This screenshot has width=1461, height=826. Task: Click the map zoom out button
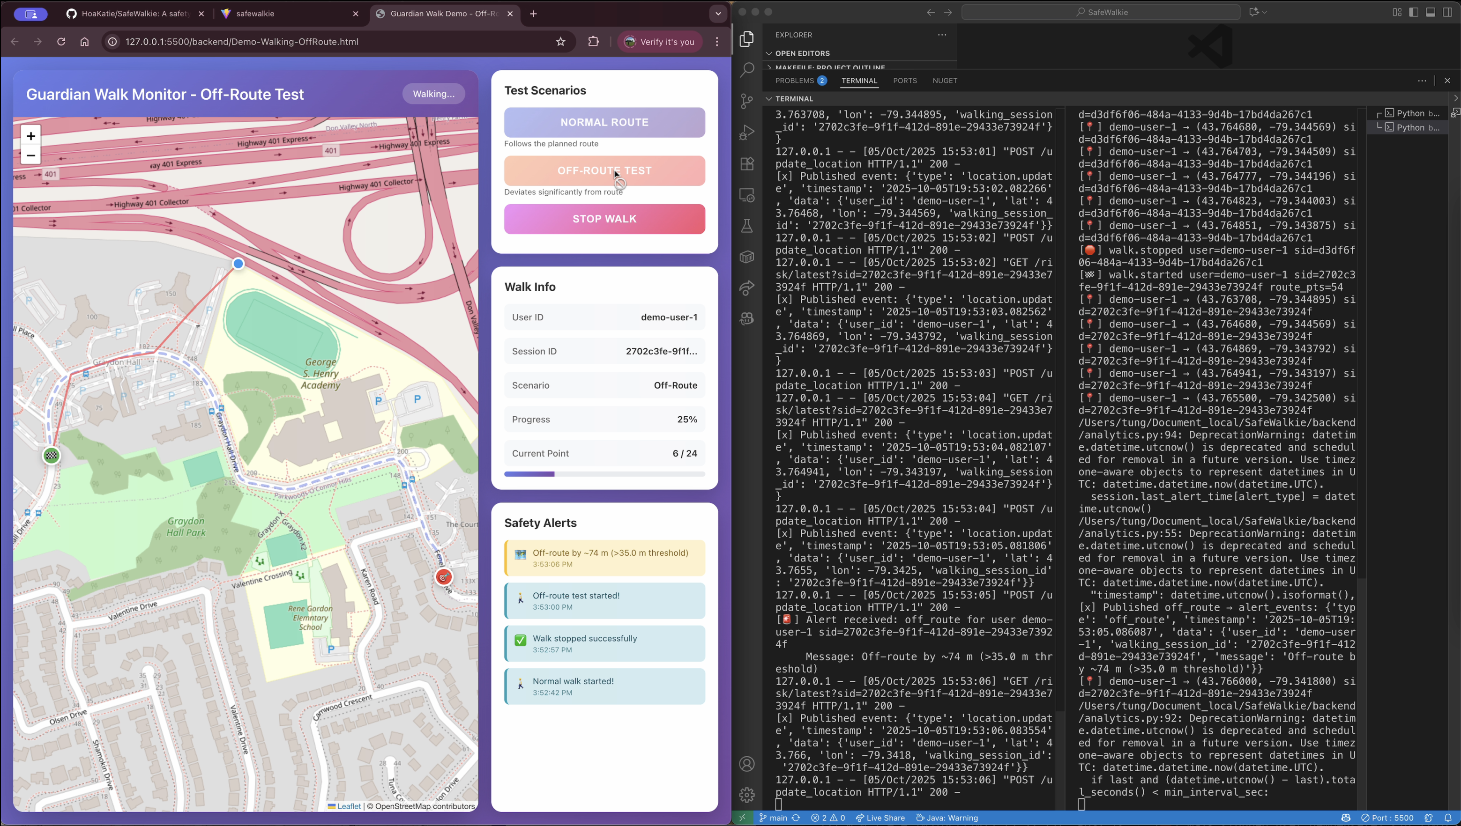point(30,155)
